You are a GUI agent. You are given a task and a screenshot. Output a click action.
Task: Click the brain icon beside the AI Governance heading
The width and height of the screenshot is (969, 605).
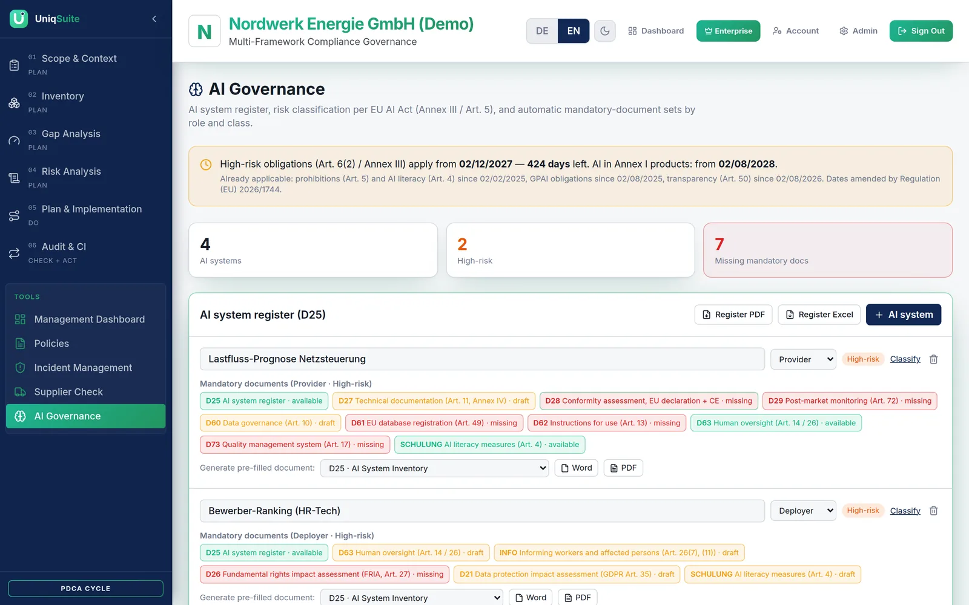pos(196,90)
